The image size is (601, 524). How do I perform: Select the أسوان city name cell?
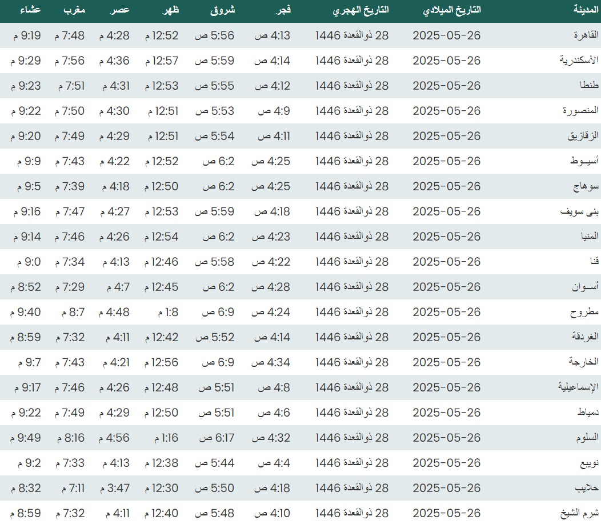click(586, 287)
